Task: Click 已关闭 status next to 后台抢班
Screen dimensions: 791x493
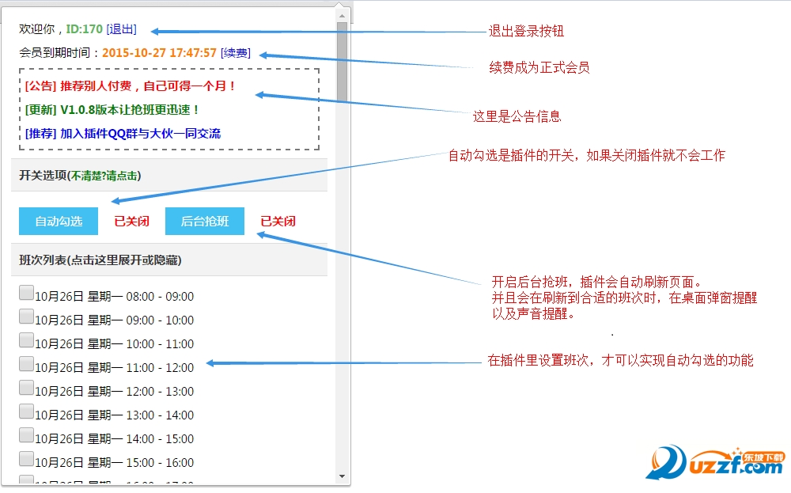Action: point(278,221)
